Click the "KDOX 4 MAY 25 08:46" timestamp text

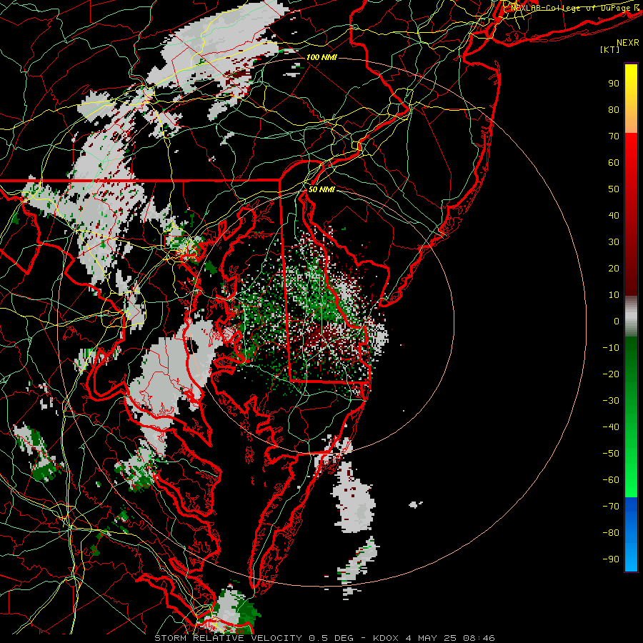click(434, 638)
